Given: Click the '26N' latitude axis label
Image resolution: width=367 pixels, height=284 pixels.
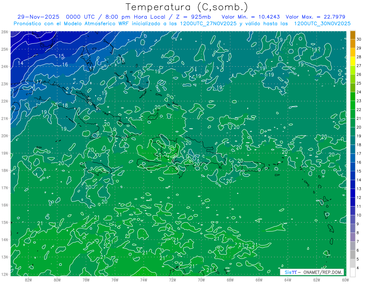Looking at the screenshot, I should coord(4,32).
